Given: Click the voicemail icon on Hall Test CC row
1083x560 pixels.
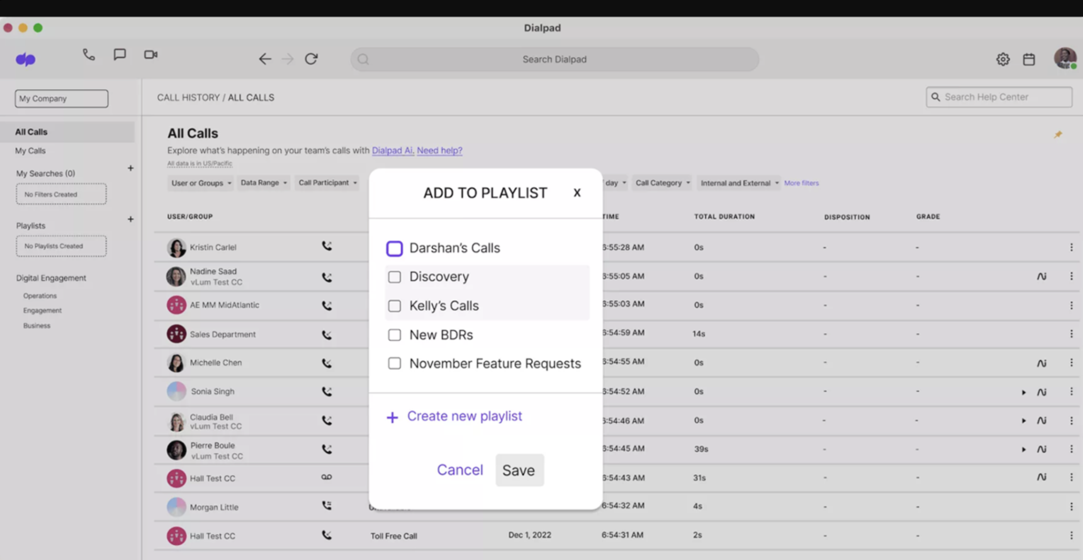Looking at the screenshot, I should tap(326, 477).
